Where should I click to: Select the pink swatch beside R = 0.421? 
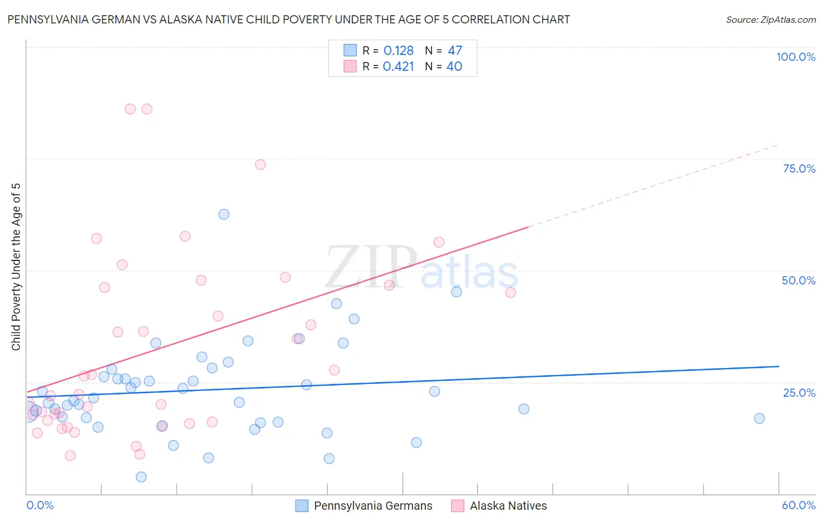(350, 66)
